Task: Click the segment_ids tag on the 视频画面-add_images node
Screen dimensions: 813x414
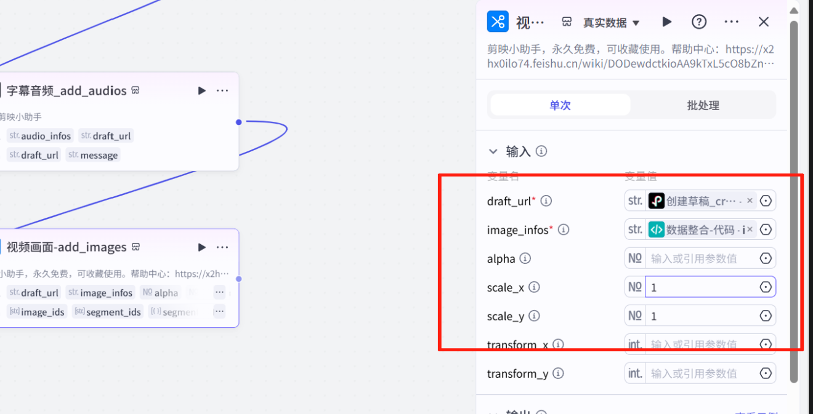Action: tap(108, 312)
